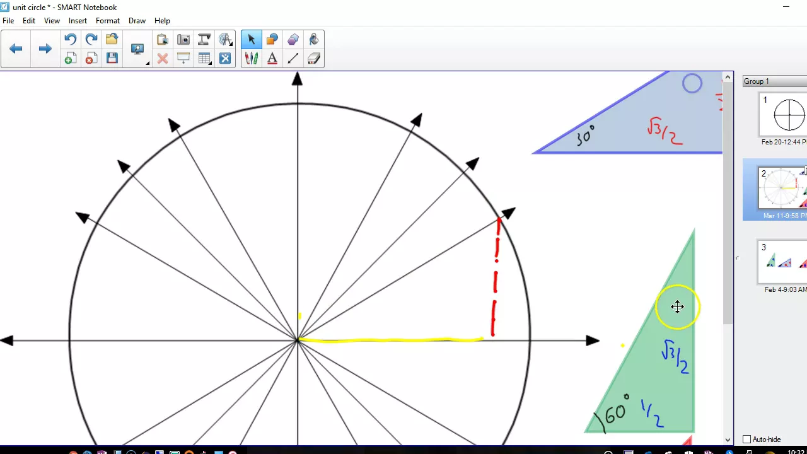Click the canvas scroll down arrow
The image size is (807, 454).
click(728, 439)
